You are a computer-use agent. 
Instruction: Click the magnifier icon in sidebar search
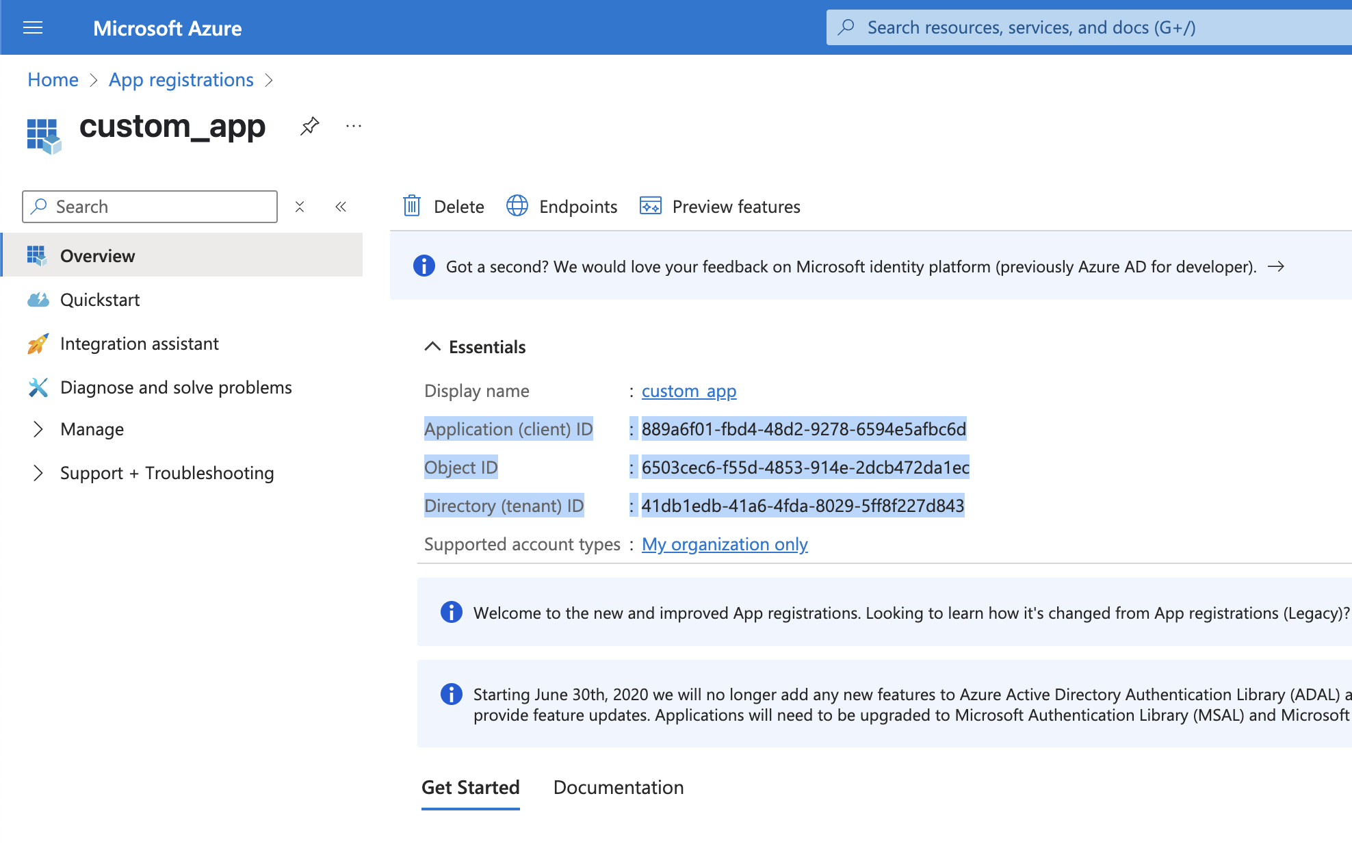click(39, 206)
